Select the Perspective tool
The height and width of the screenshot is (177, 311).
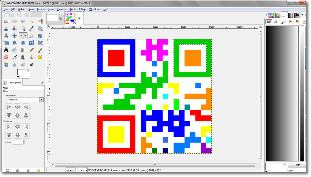[x=23, y=43]
